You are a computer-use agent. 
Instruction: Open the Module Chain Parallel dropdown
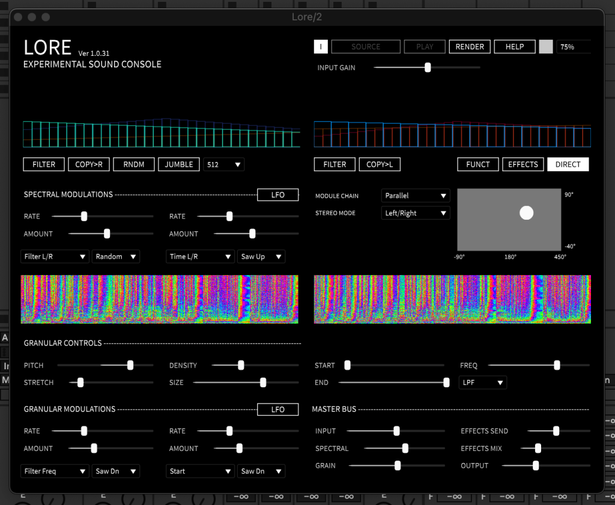(416, 196)
